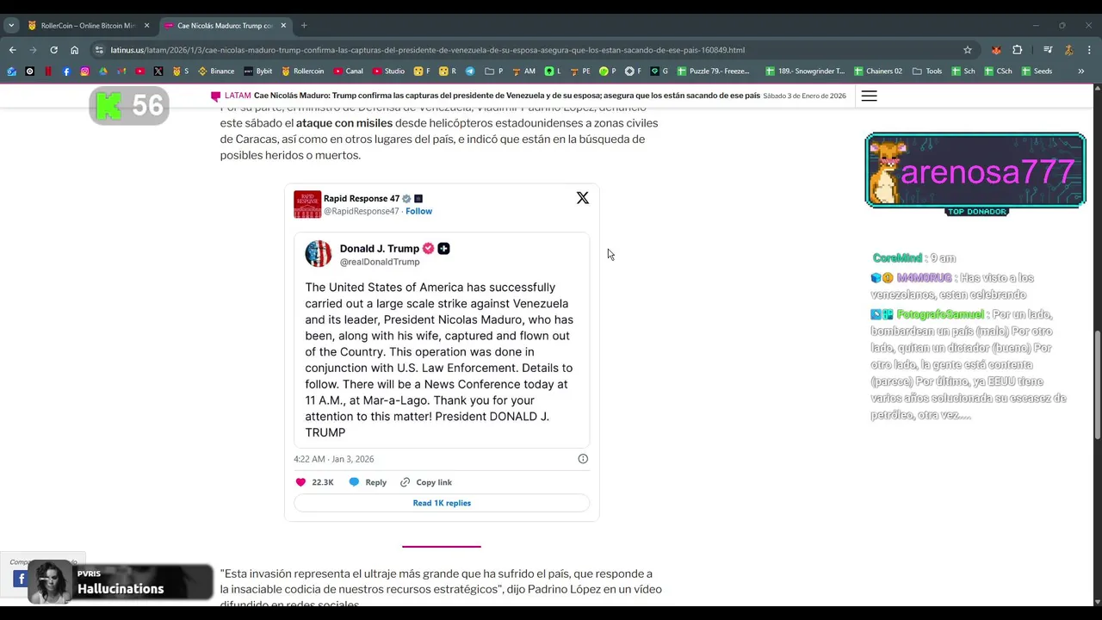Click the 'ataque con misiles' bold text

coord(344,123)
